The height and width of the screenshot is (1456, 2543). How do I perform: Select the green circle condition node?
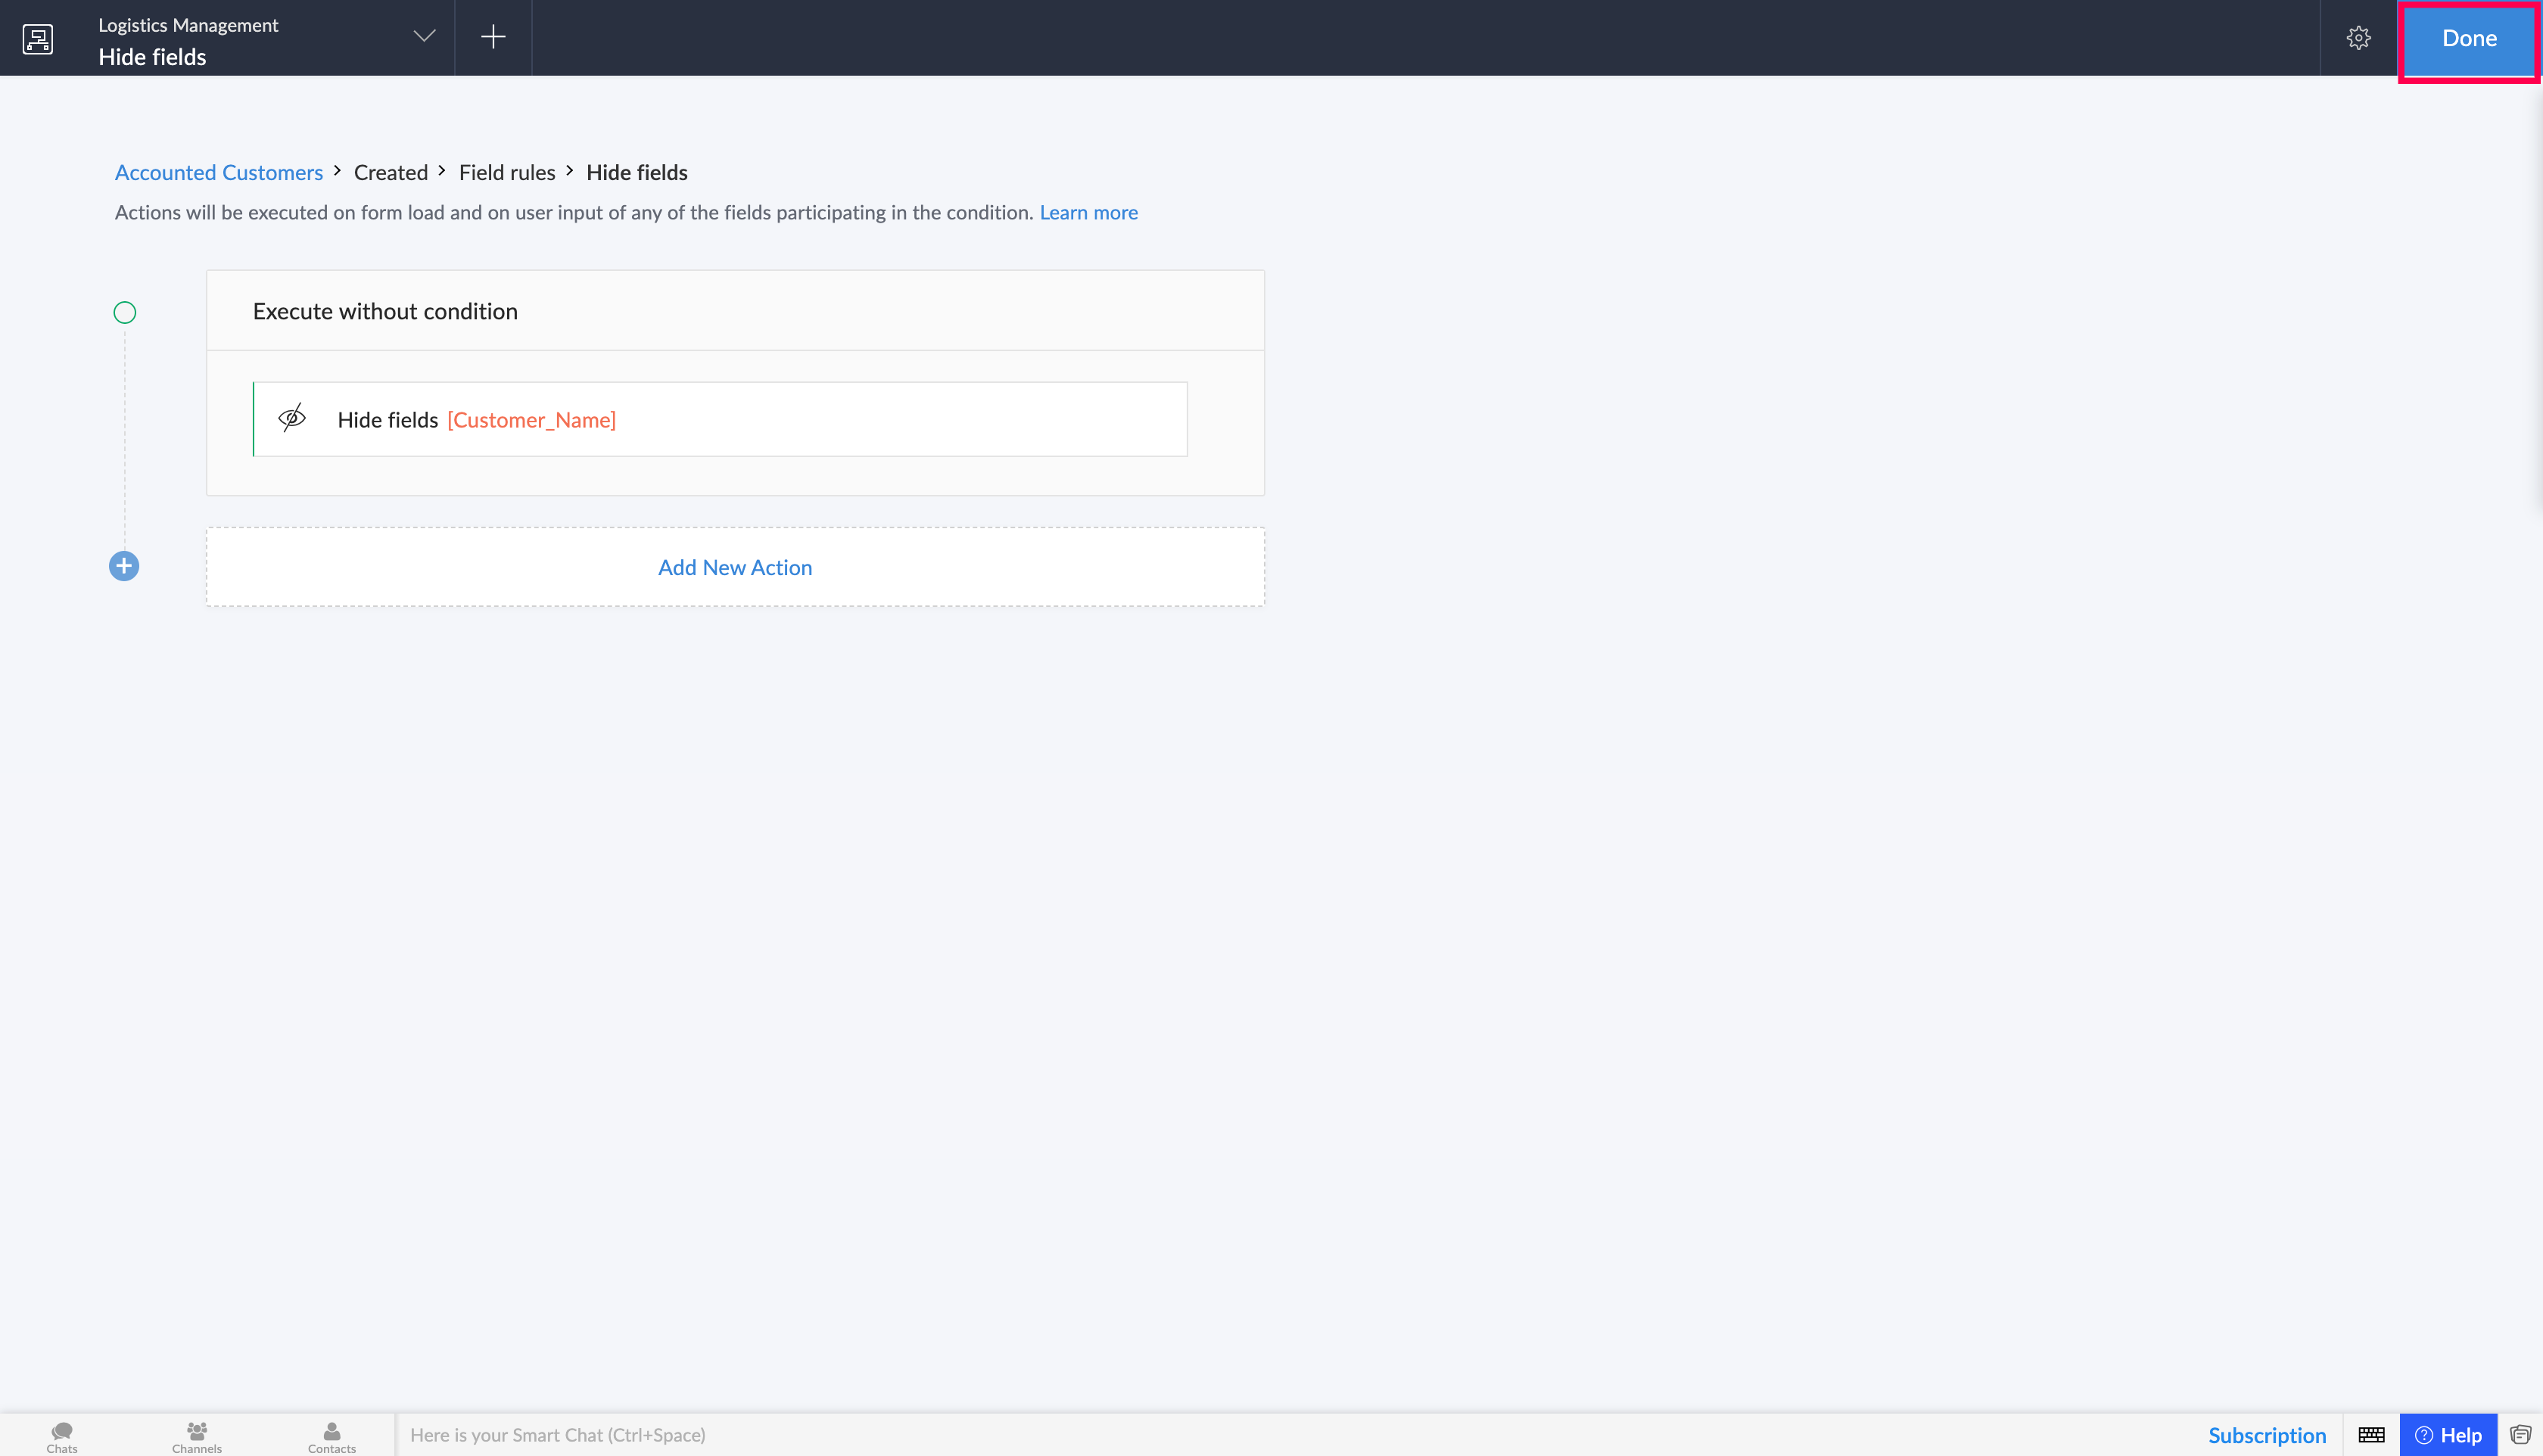pyautogui.click(x=125, y=313)
